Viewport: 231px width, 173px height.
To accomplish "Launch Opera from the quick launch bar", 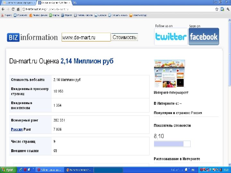I will pos(25,170).
